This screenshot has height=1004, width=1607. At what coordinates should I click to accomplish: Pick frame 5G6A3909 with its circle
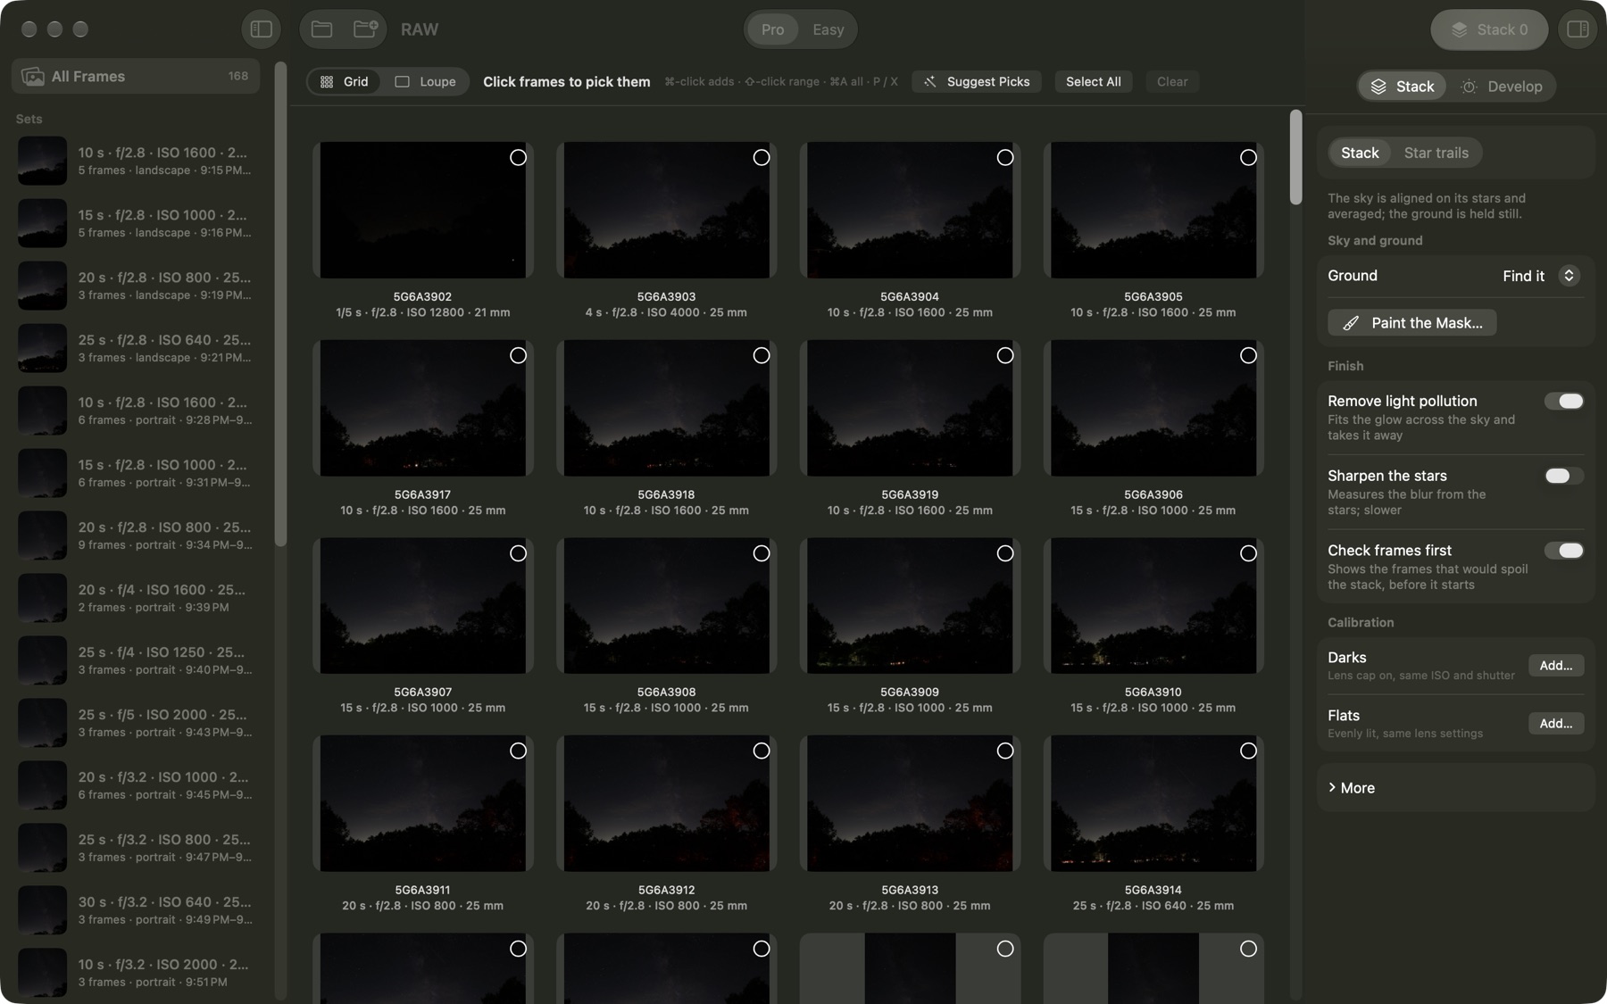pyautogui.click(x=1005, y=553)
